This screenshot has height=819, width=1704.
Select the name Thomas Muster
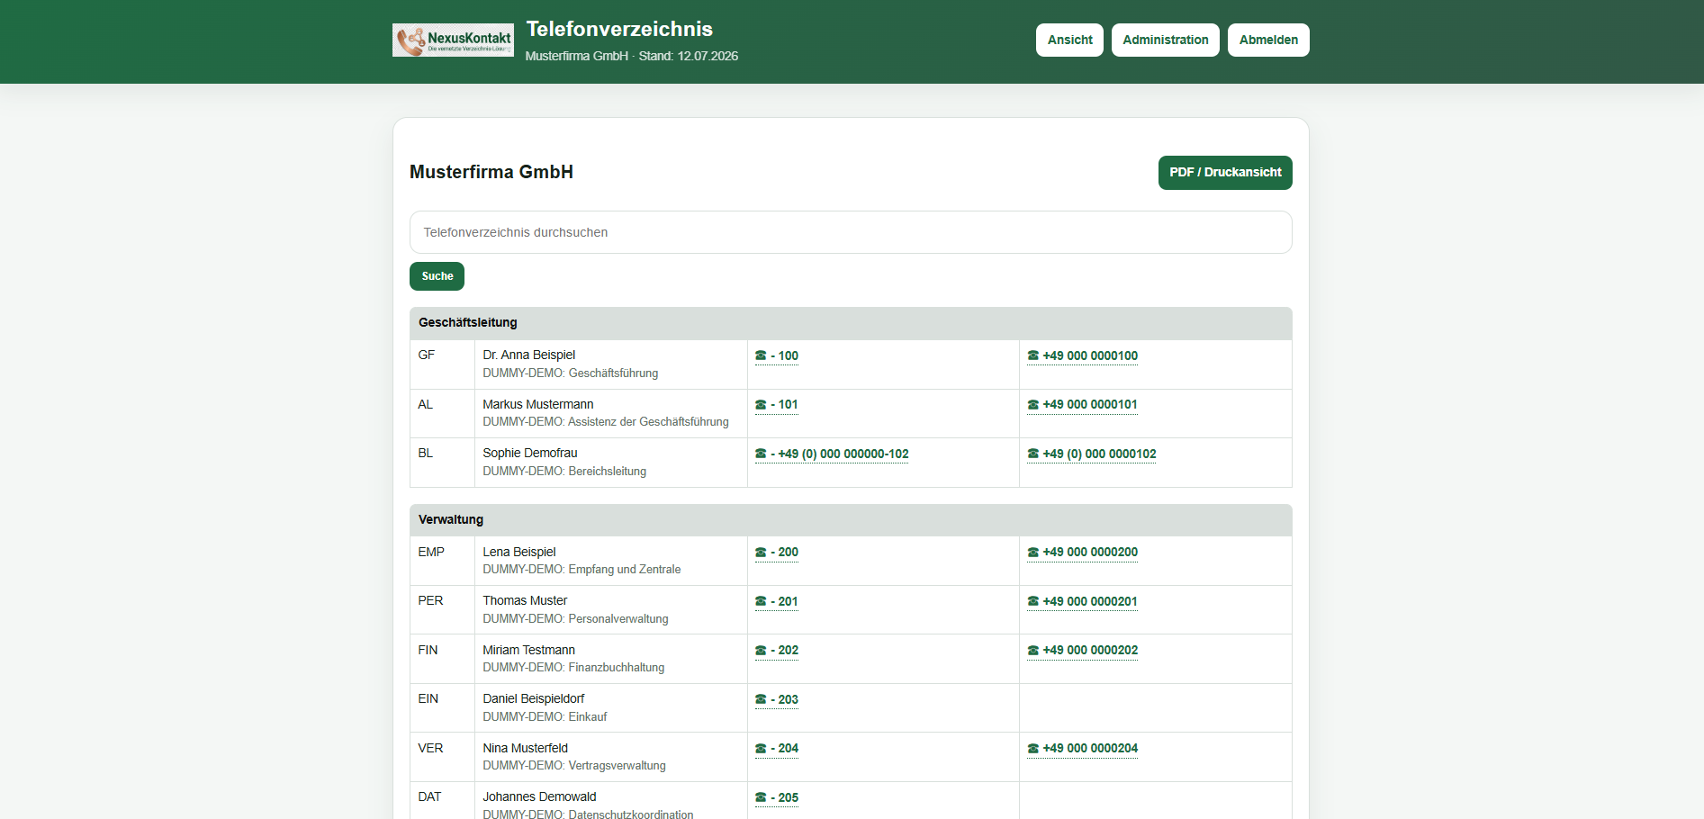525,600
